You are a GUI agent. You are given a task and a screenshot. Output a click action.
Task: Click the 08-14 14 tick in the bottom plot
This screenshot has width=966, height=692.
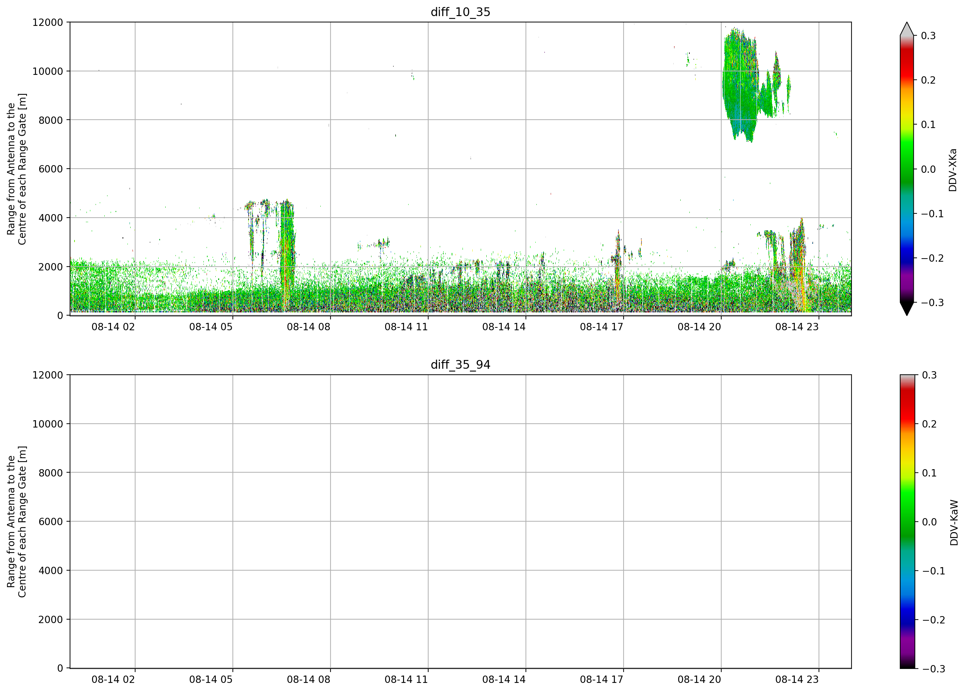pyautogui.click(x=504, y=680)
